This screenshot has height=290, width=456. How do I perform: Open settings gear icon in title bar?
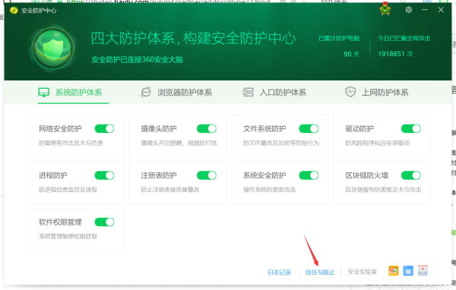pyautogui.click(x=409, y=10)
